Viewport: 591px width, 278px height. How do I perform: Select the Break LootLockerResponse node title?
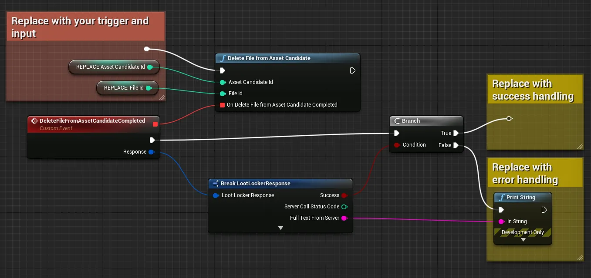pos(256,184)
